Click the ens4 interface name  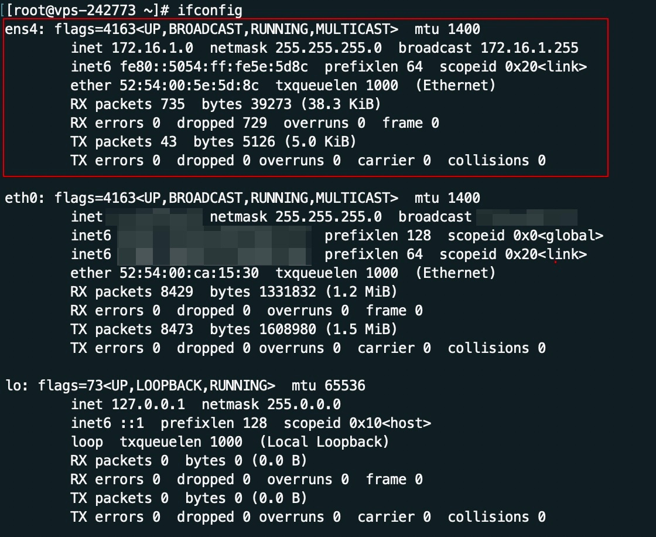21,29
